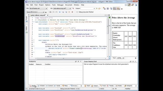Open the Document menu
This screenshot has width=163, height=91.
tap(69, 5)
